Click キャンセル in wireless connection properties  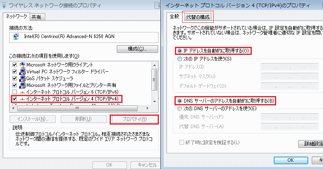click(x=146, y=165)
